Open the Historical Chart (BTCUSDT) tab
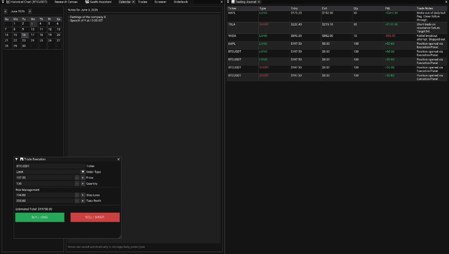449x254 pixels. [26, 2]
